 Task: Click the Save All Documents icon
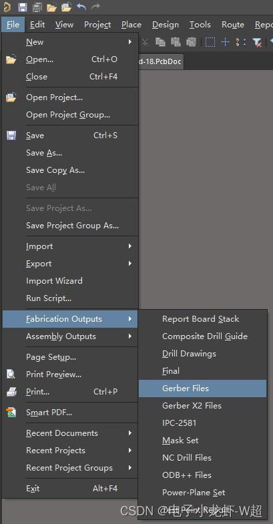(38, 7)
